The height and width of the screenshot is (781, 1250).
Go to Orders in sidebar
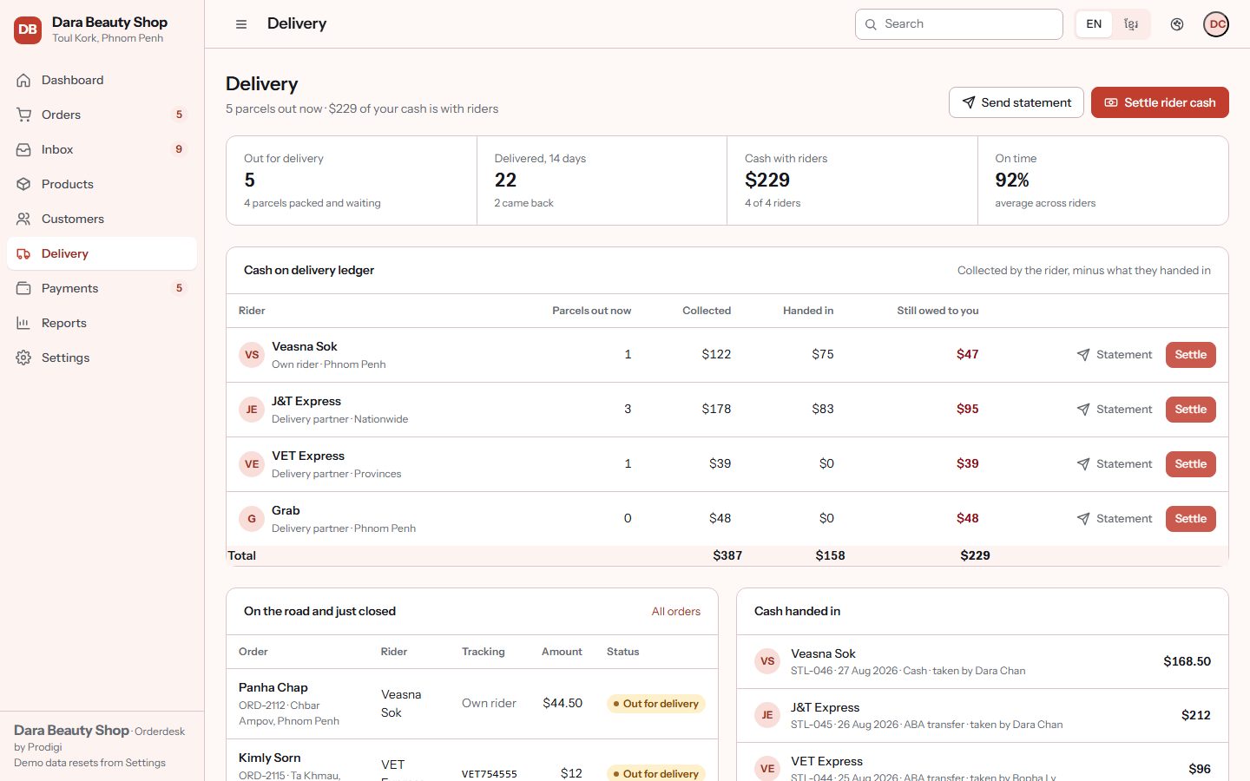pyautogui.click(x=102, y=115)
